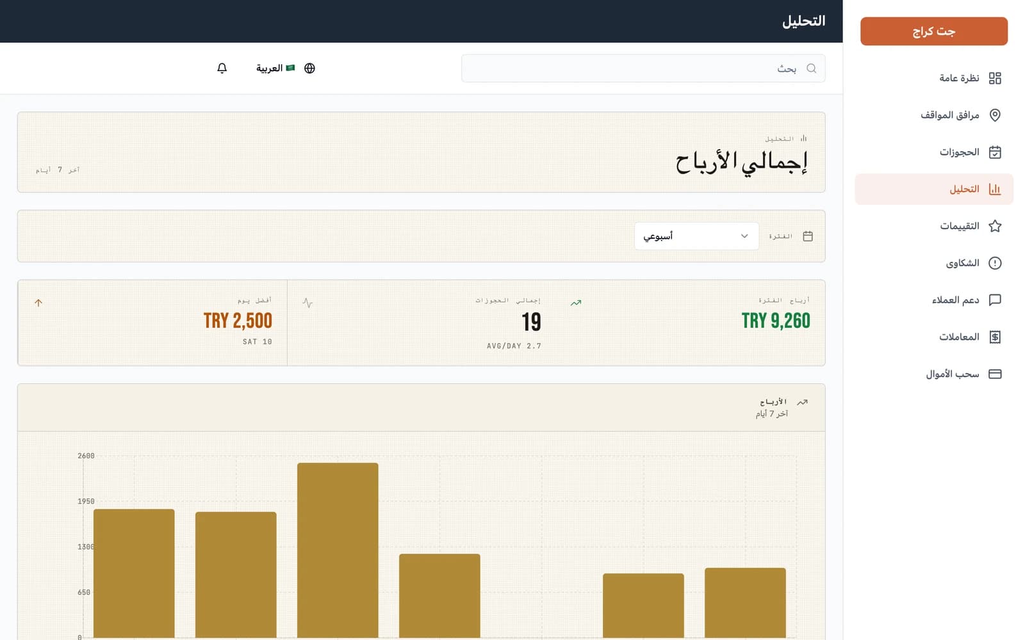
Task: Click the TRY 2,500 best day value
Action: point(238,321)
